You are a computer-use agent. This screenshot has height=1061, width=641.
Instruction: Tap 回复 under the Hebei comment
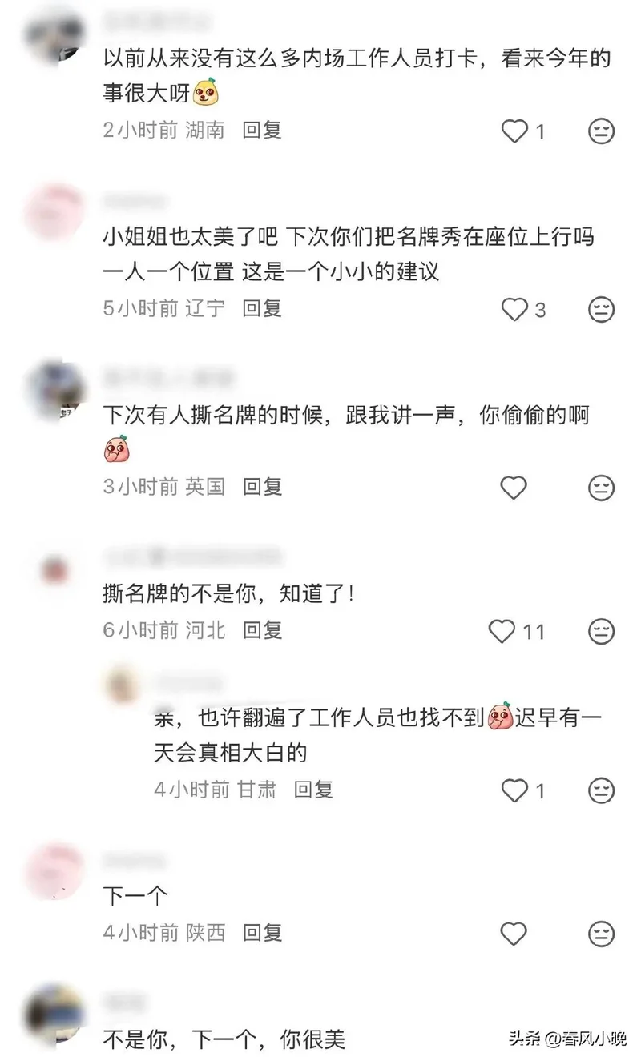[x=263, y=630]
